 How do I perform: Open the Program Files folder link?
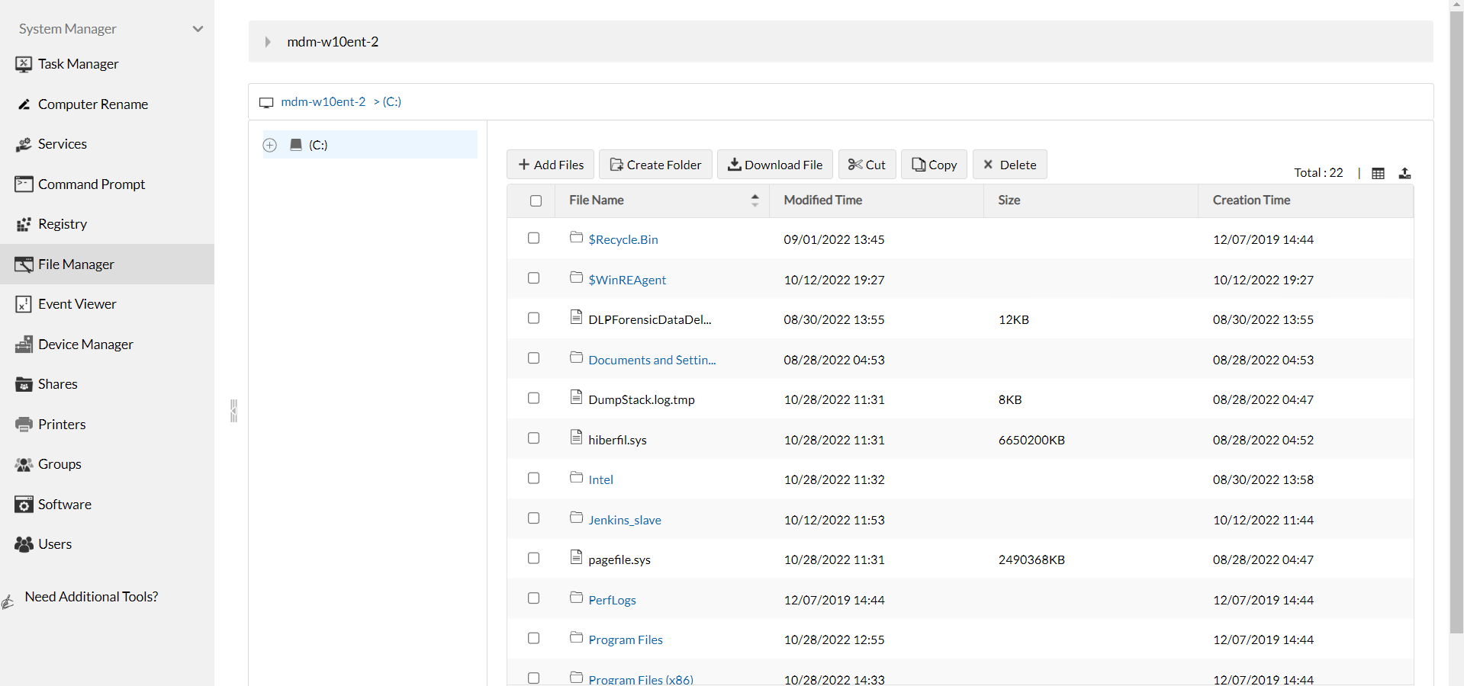[x=625, y=640]
